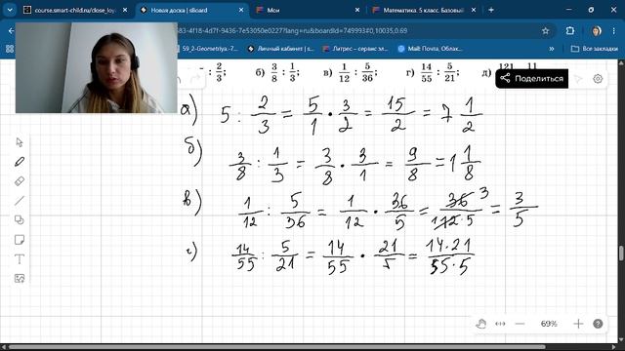Open the Личный кабинет bookmark
625x351 pixels.
(x=280, y=49)
